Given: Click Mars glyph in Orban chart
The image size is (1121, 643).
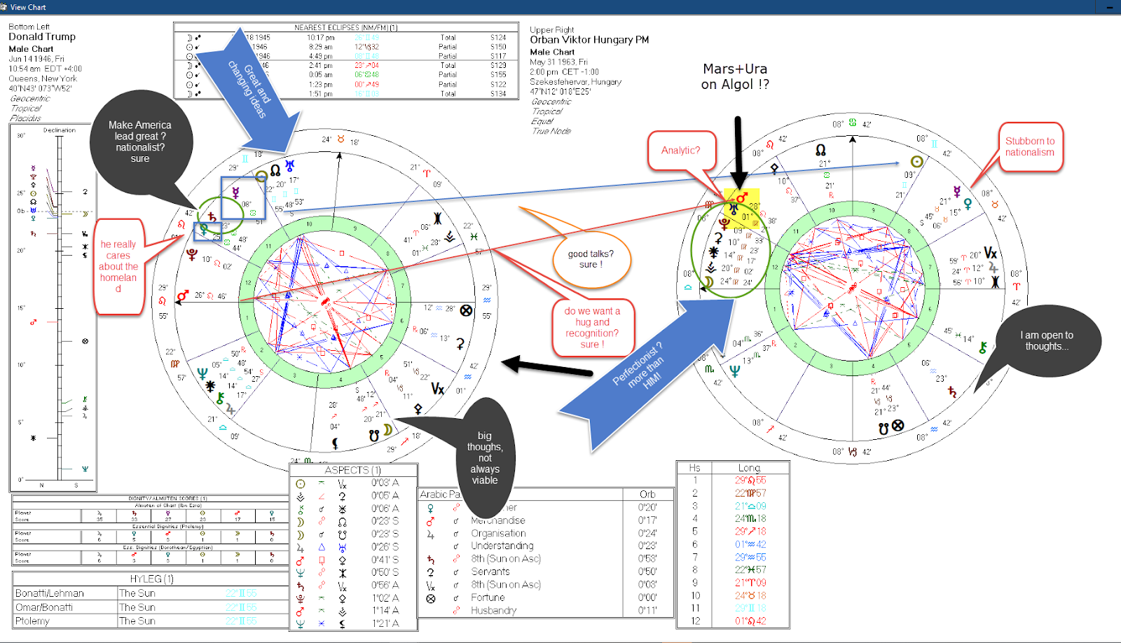Looking at the screenshot, I should (x=742, y=198).
